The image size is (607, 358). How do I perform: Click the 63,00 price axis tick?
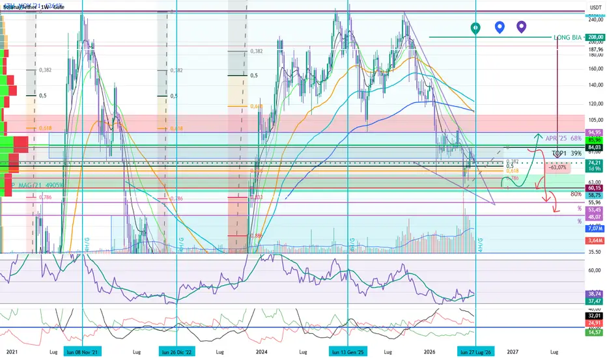click(x=595, y=182)
